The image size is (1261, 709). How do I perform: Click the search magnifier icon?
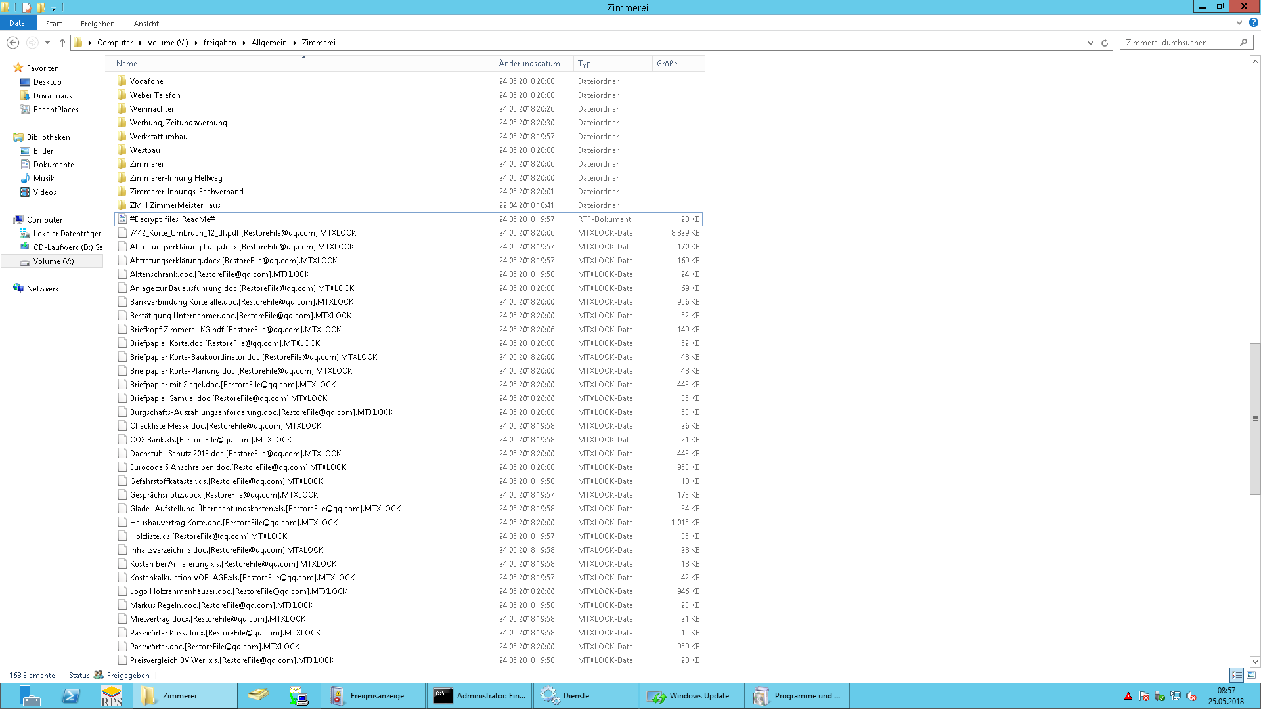[1243, 43]
